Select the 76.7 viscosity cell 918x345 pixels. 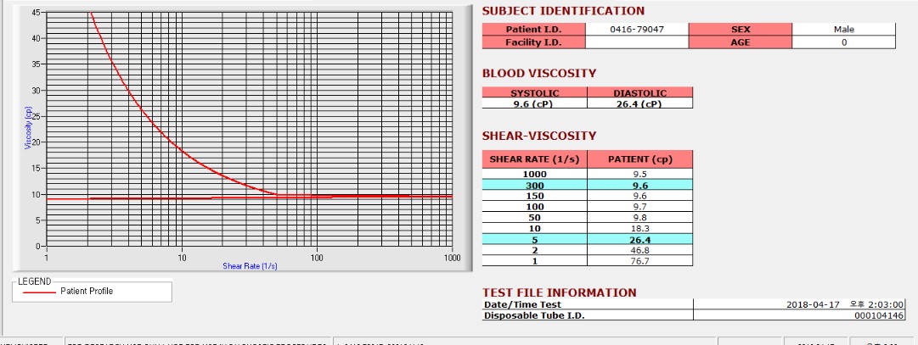pos(640,261)
